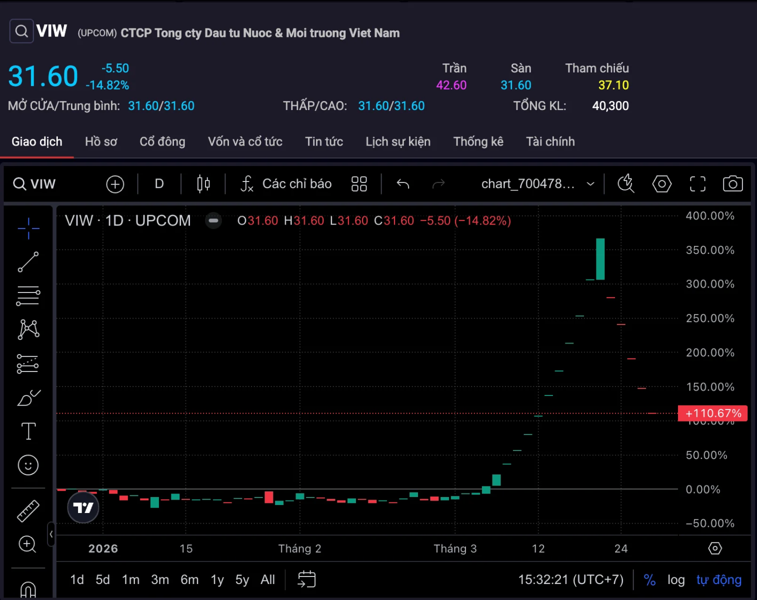Open the emoji and icons tool
The image size is (757, 600).
point(28,465)
